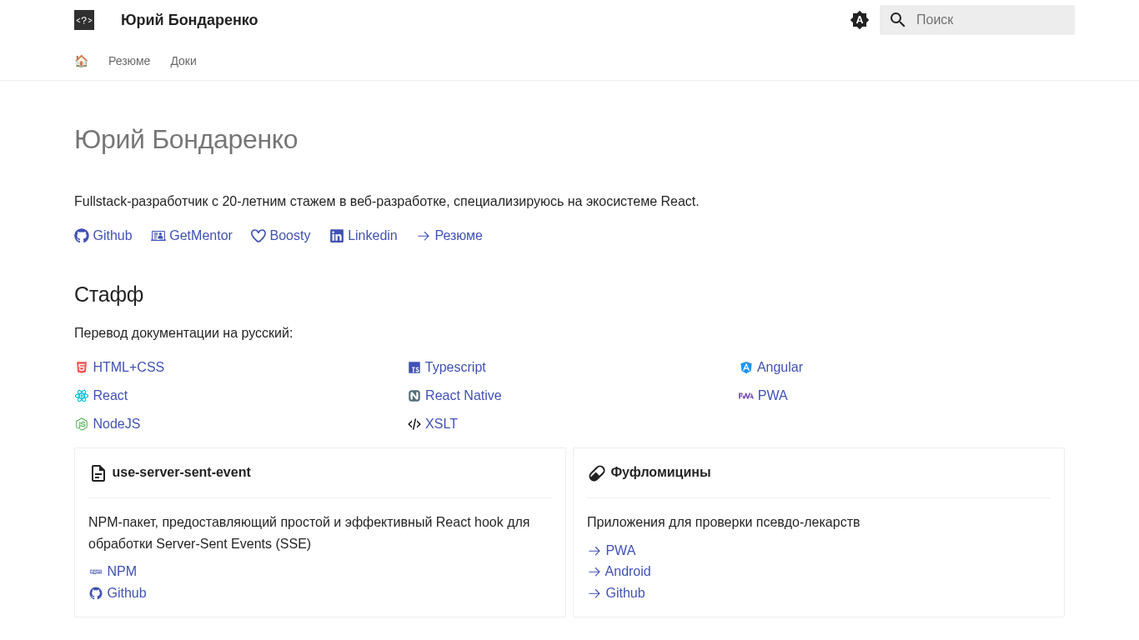Viewport: 1139px width, 640px height.
Task: Open the Android app link
Action: (628, 572)
